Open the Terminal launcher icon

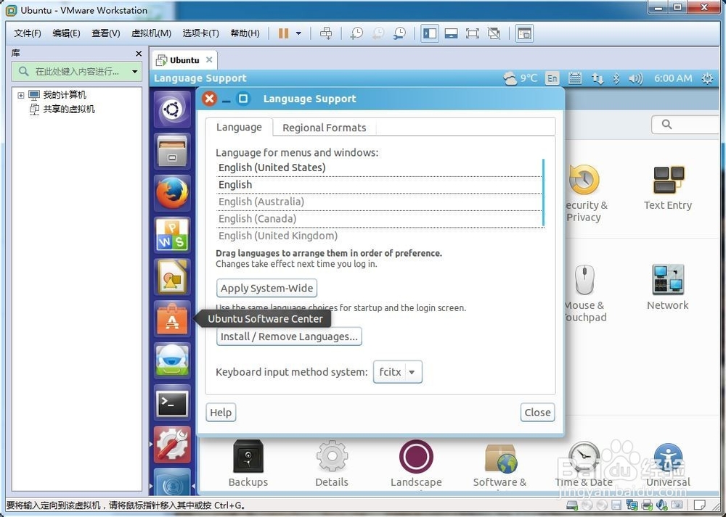(x=172, y=403)
